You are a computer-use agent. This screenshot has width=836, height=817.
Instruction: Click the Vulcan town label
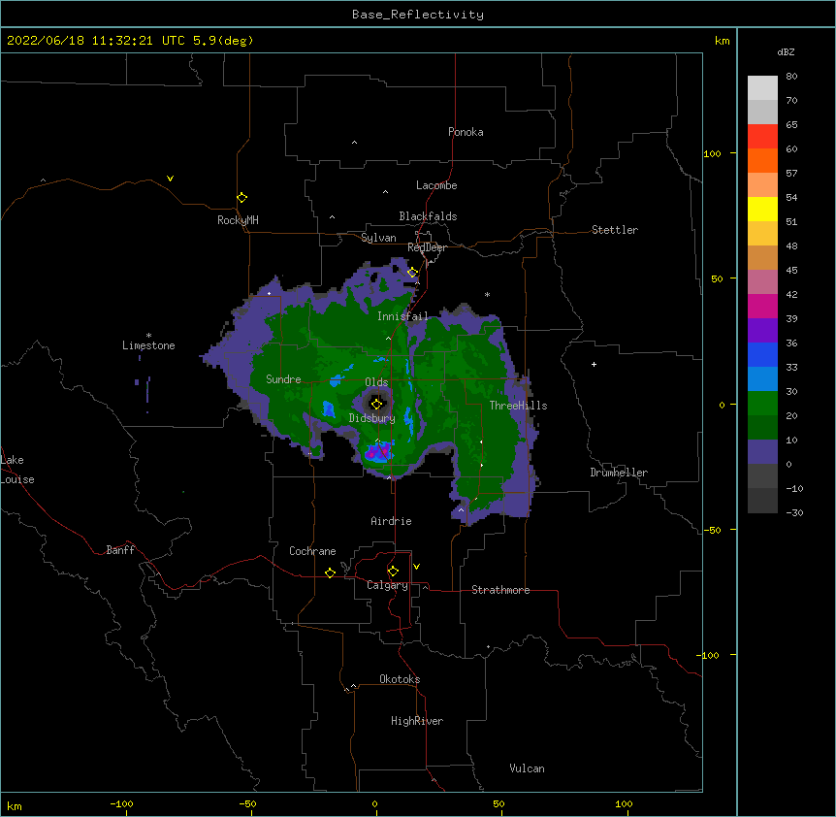pyautogui.click(x=527, y=768)
